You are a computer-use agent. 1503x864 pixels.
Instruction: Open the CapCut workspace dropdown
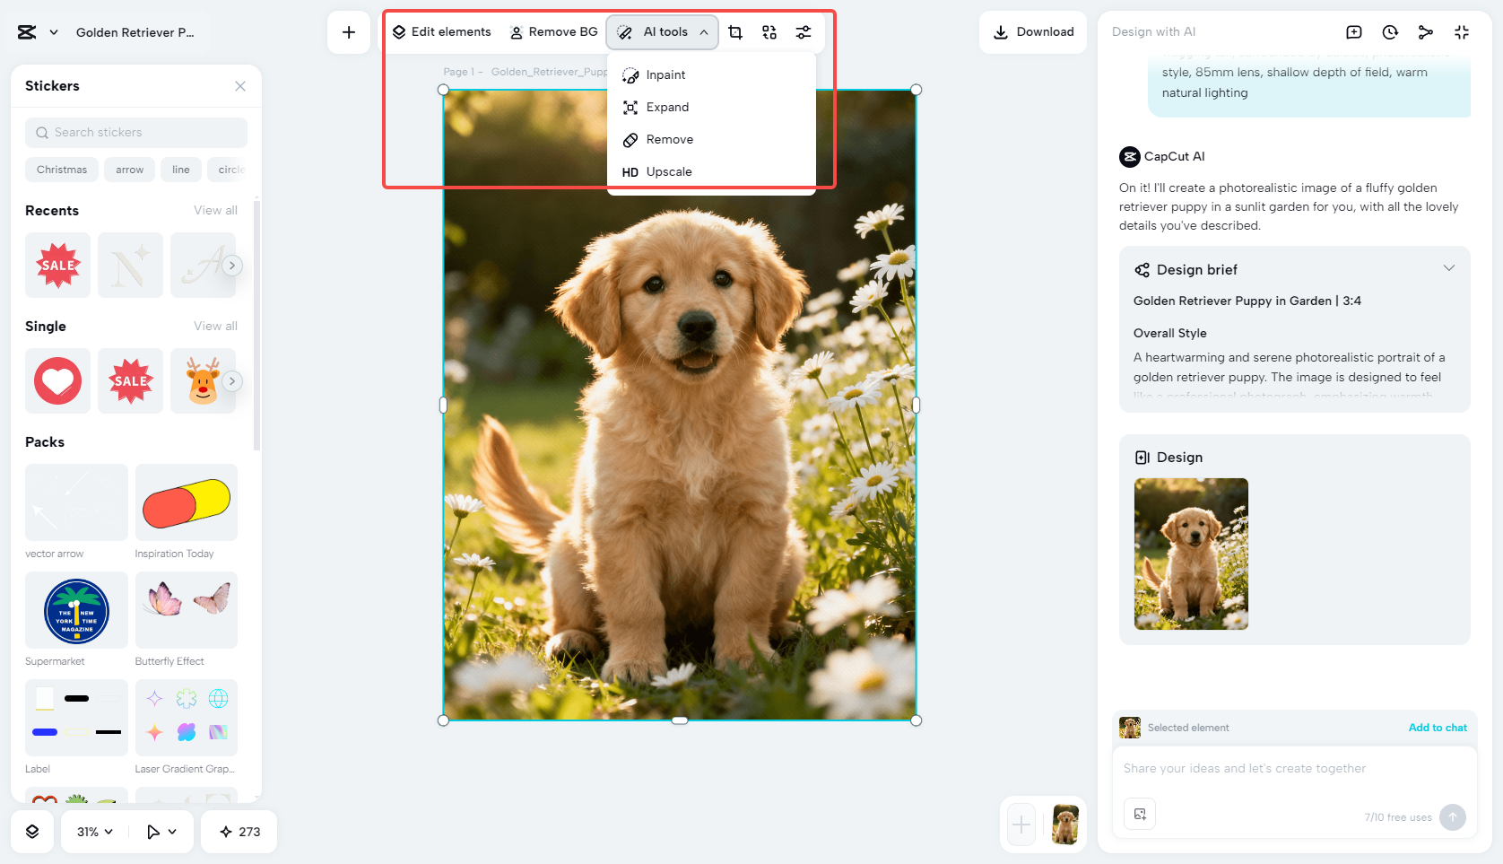[x=36, y=31]
